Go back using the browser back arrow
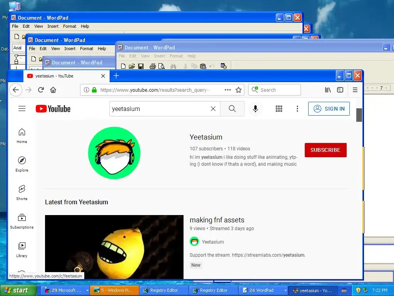Viewport: 394px width, 296px height. 15,90
